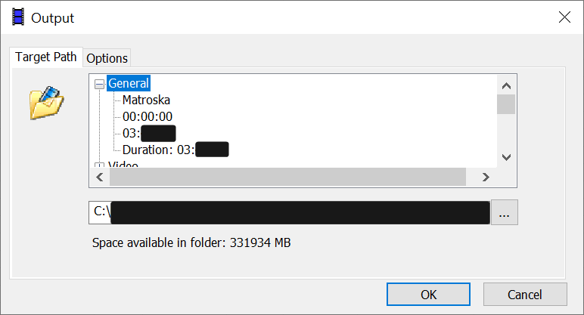Collapse the General tree node
This screenshot has height=315, width=584.
pyautogui.click(x=99, y=84)
